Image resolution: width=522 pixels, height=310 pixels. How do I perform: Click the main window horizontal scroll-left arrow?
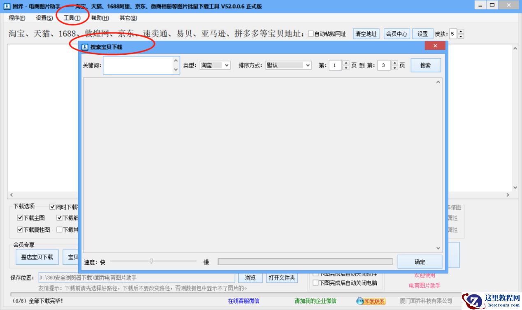click(11, 195)
